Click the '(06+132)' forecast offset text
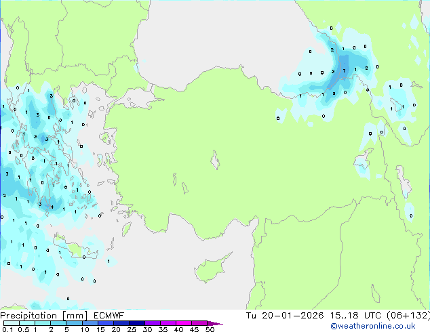Screen dimensions: 430x332 click(x=408, y=316)
